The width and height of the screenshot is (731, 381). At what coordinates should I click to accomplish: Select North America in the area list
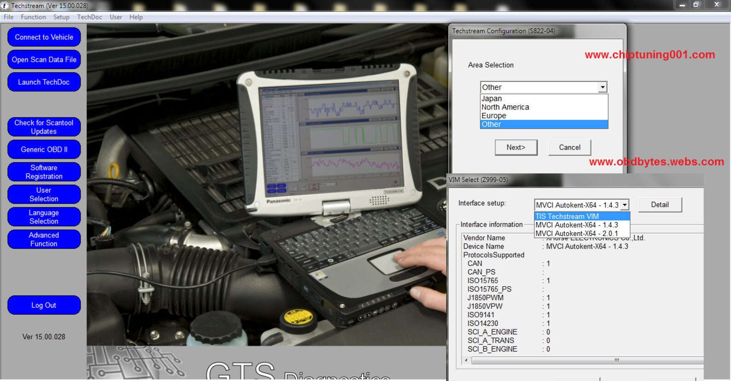(x=544, y=107)
